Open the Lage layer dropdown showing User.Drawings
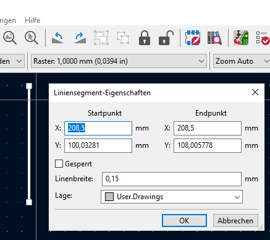This screenshot has width=270, height=240. click(172, 197)
